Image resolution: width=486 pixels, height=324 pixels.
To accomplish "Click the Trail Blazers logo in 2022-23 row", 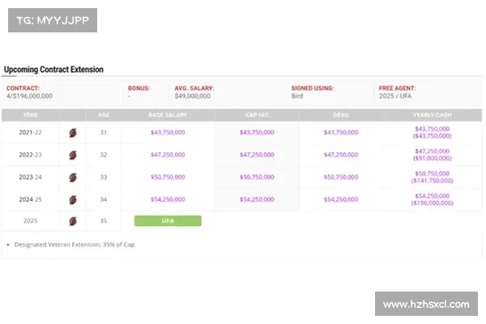I will click(x=73, y=155).
